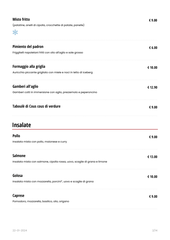Click the frozen snowflake icon under Misto fritto

[x=15, y=32]
